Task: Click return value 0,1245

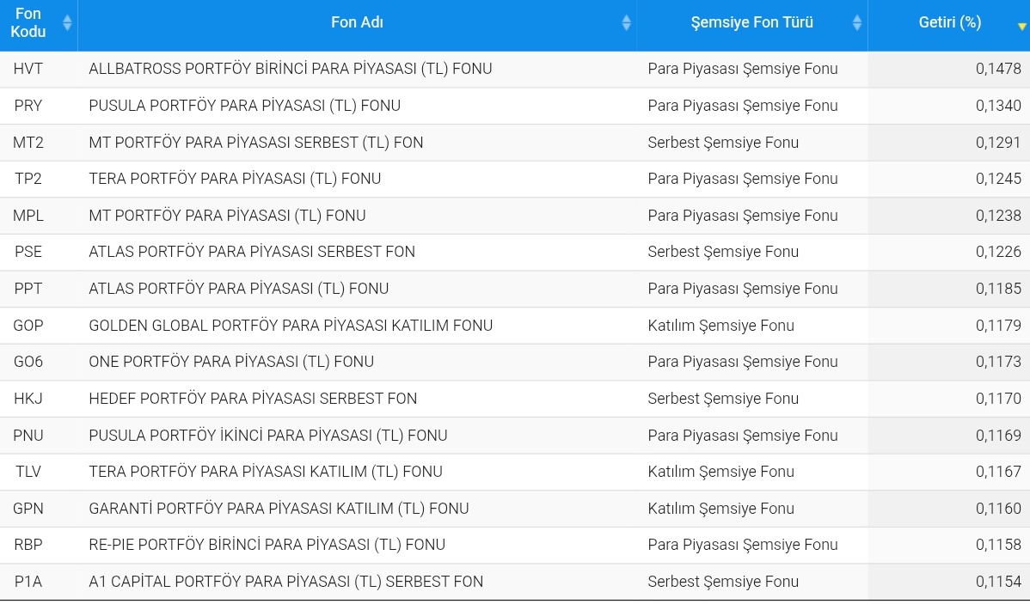Action: (x=998, y=179)
